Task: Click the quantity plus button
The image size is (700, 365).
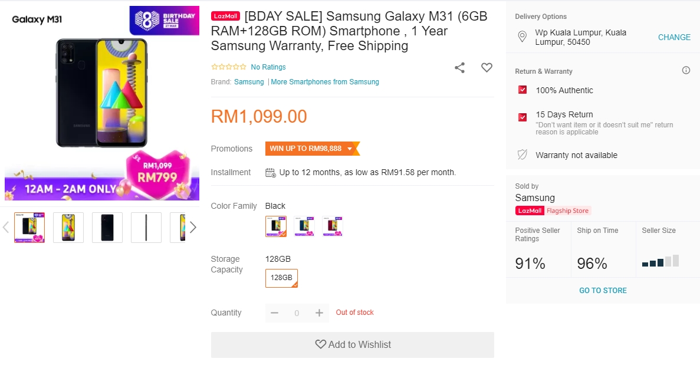Action: (319, 313)
